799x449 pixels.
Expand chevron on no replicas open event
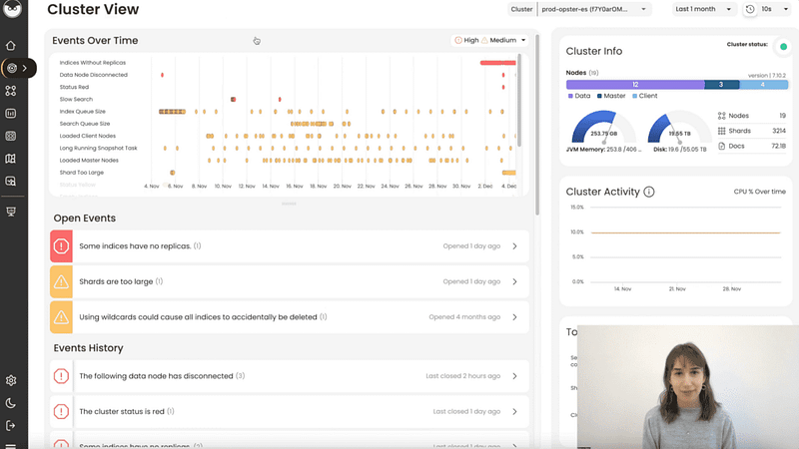[514, 246]
